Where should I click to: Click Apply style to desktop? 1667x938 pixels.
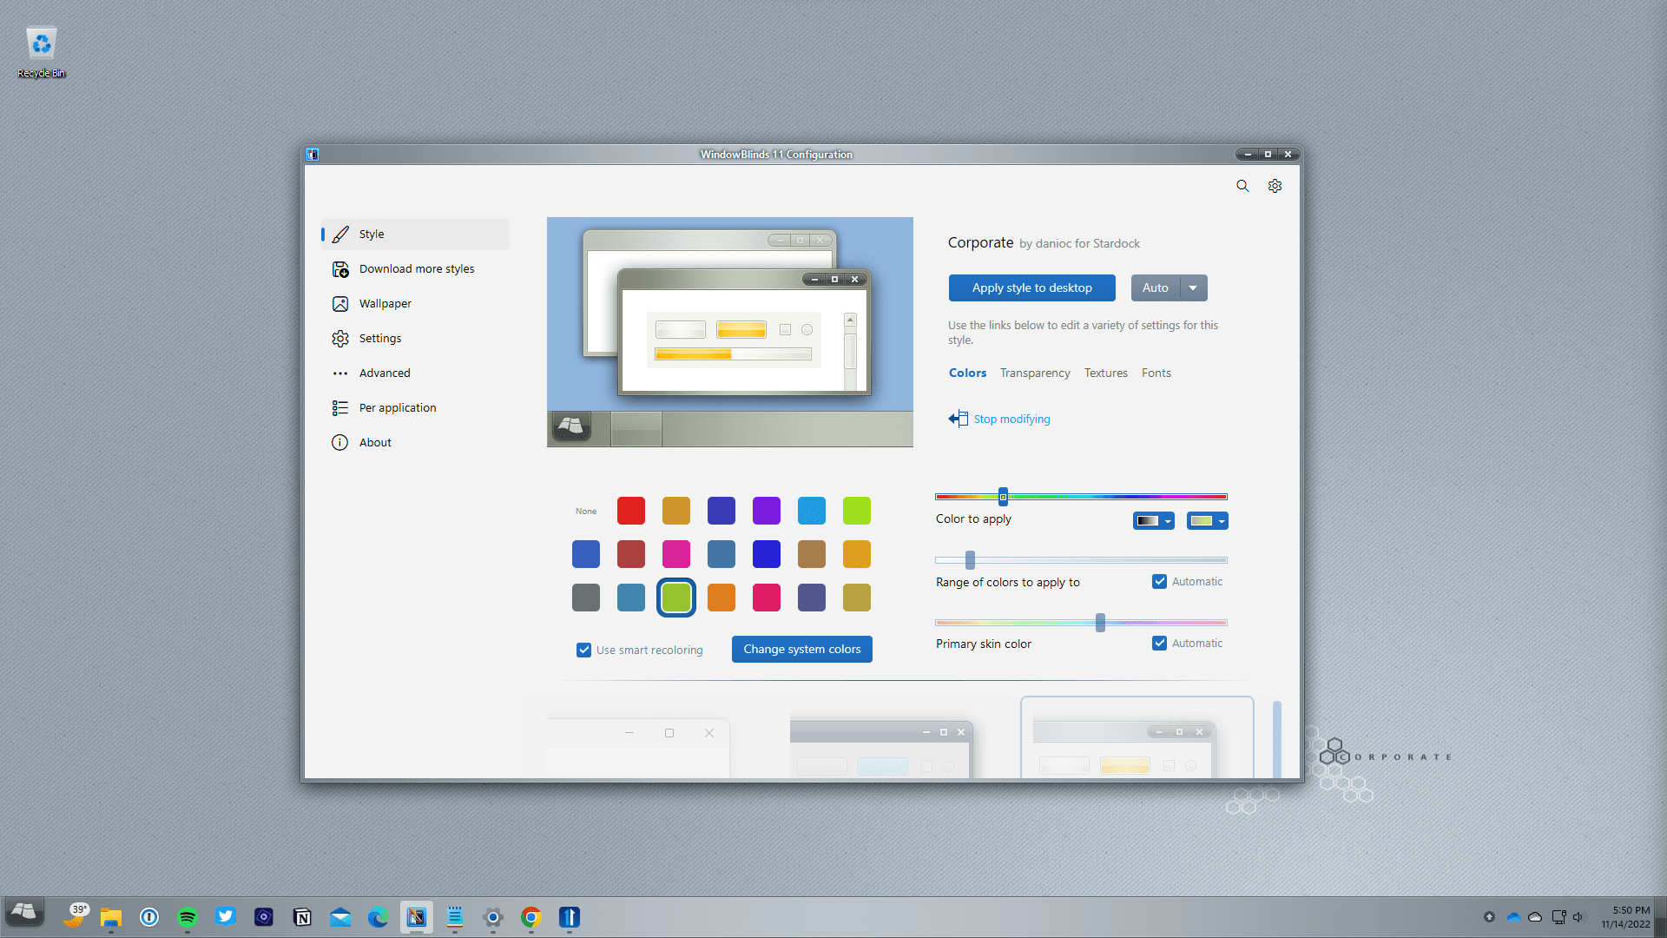(x=1031, y=287)
